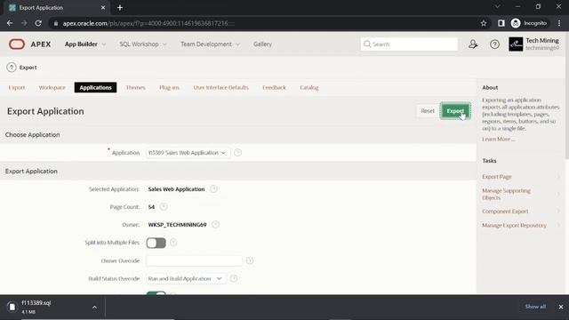Viewport: 569px width, 320px height.
Task: Show help for Owner field
Action: 215,225
